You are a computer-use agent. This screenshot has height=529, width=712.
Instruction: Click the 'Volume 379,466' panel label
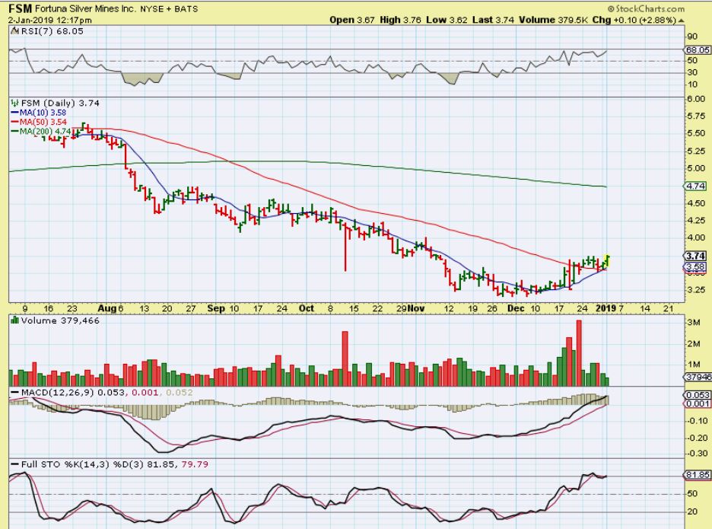[x=60, y=320]
